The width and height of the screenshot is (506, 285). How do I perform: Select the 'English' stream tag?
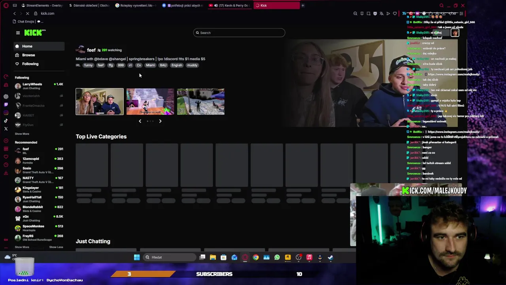177,65
